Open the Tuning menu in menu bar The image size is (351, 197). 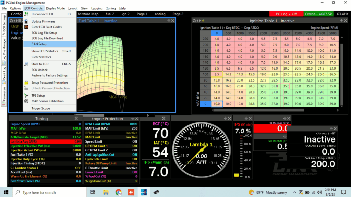[111, 8]
